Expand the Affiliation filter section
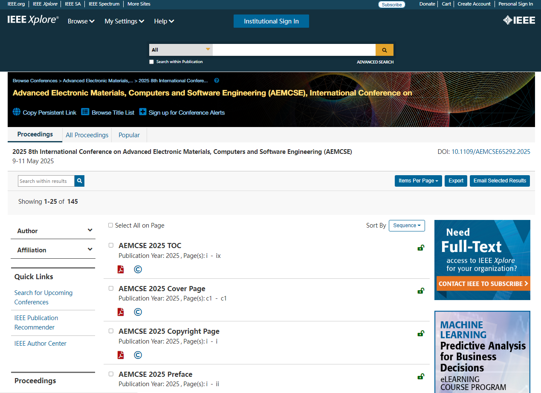541x393 pixels. click(x=53, y=250)
